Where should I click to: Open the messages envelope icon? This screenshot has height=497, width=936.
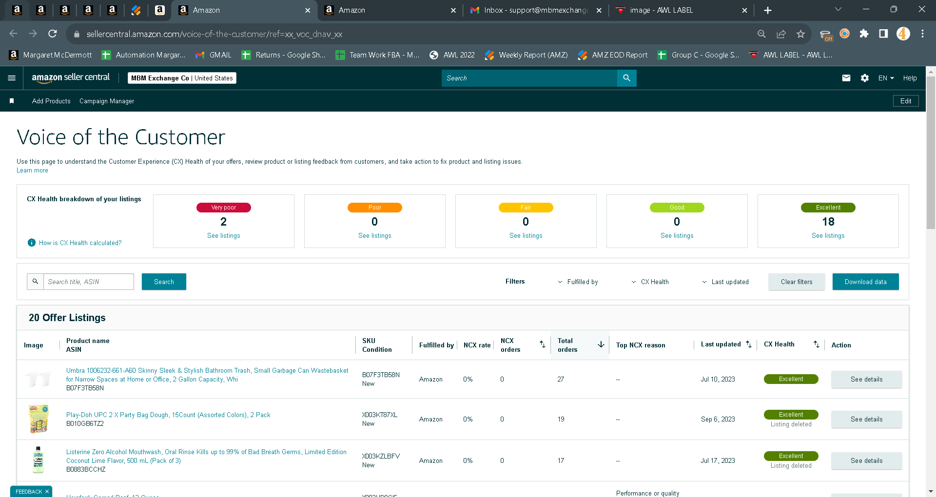coord(846,78)
